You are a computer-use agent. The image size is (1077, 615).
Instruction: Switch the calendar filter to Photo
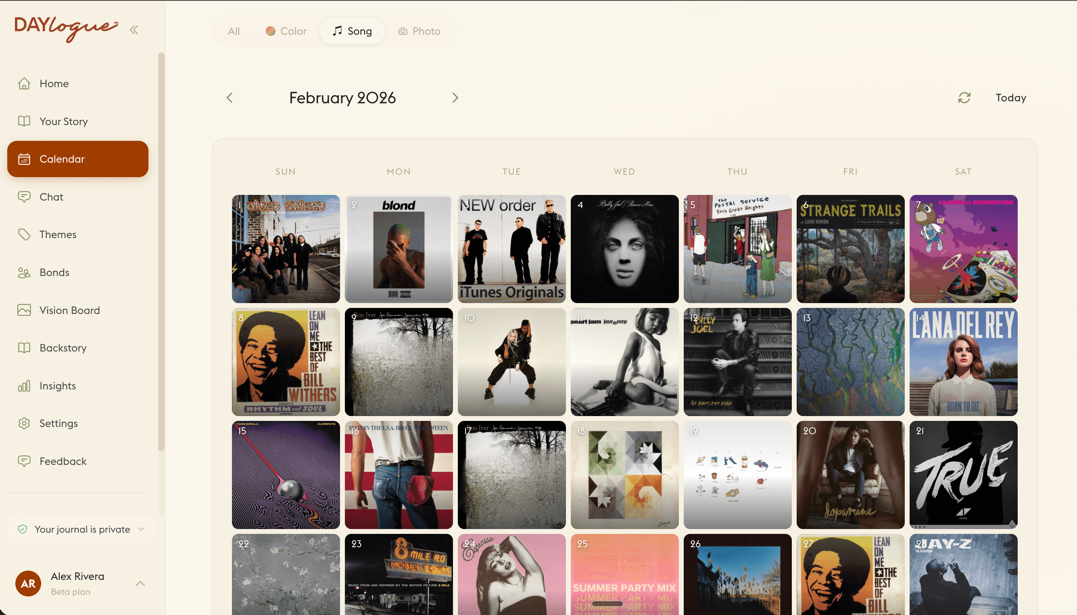click(419, 31)
